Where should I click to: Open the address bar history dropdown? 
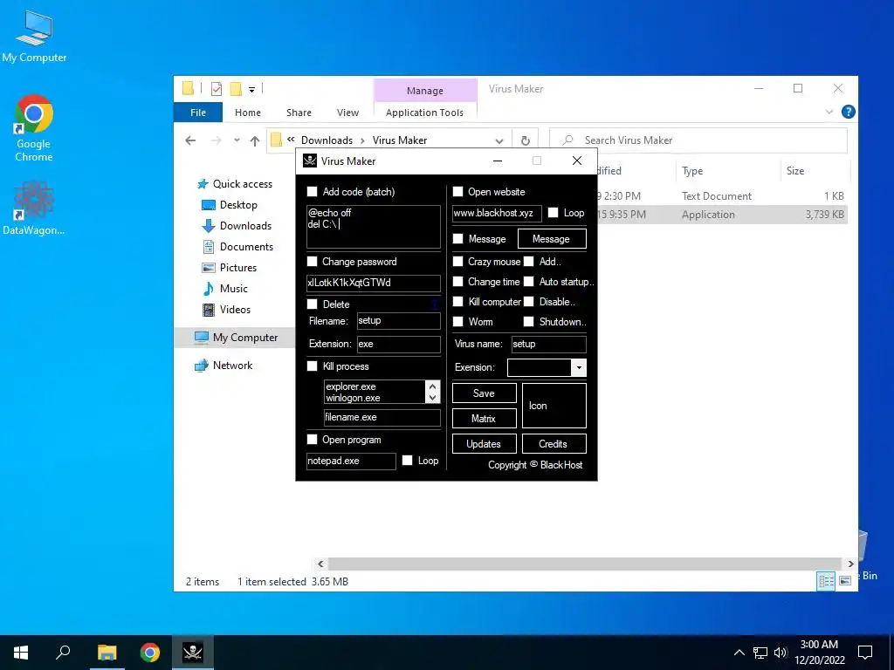[499, 140]
